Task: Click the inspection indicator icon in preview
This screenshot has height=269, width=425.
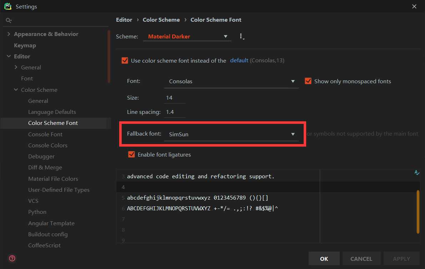Action: 417,173
